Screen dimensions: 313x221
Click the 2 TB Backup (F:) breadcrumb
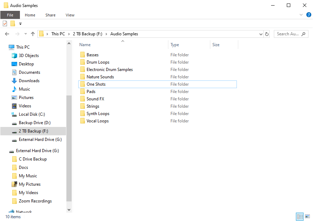tap(87, 34)
